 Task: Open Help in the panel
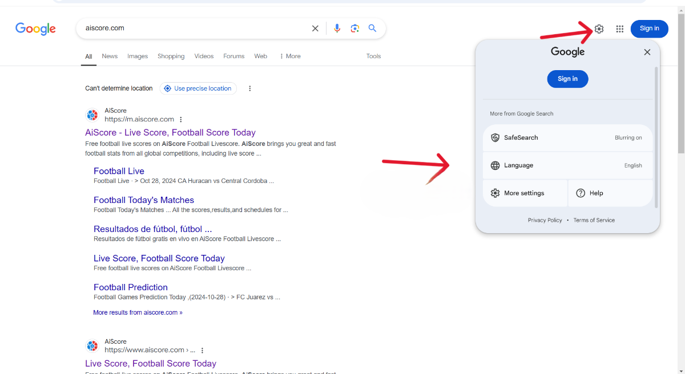point(610,193)
